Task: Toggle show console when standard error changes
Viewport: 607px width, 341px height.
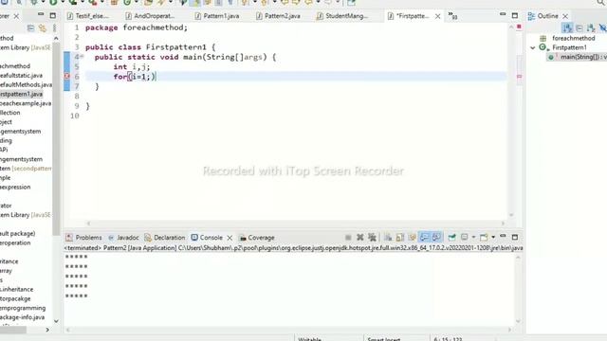Action: [x=436, y=237]
